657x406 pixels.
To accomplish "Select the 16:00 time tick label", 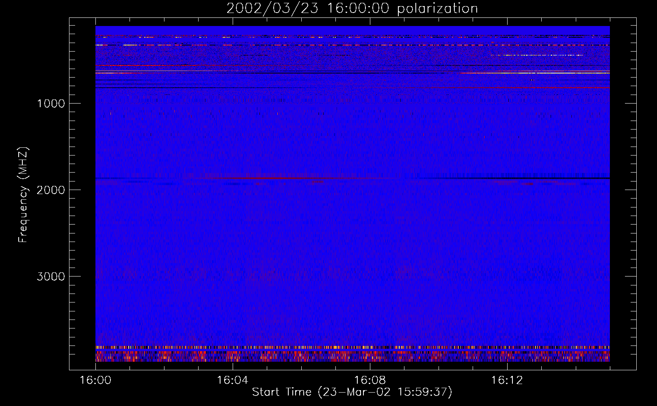I will [95, 380].
